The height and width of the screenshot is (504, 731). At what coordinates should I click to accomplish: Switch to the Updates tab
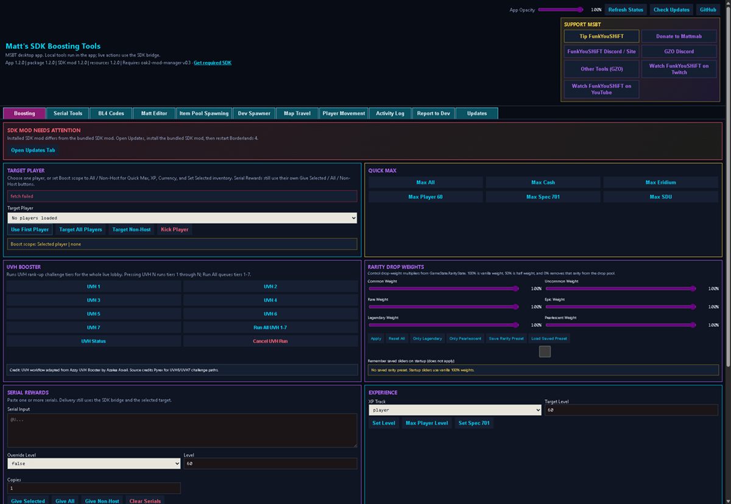pyautogui.click(x=477, y=113)
